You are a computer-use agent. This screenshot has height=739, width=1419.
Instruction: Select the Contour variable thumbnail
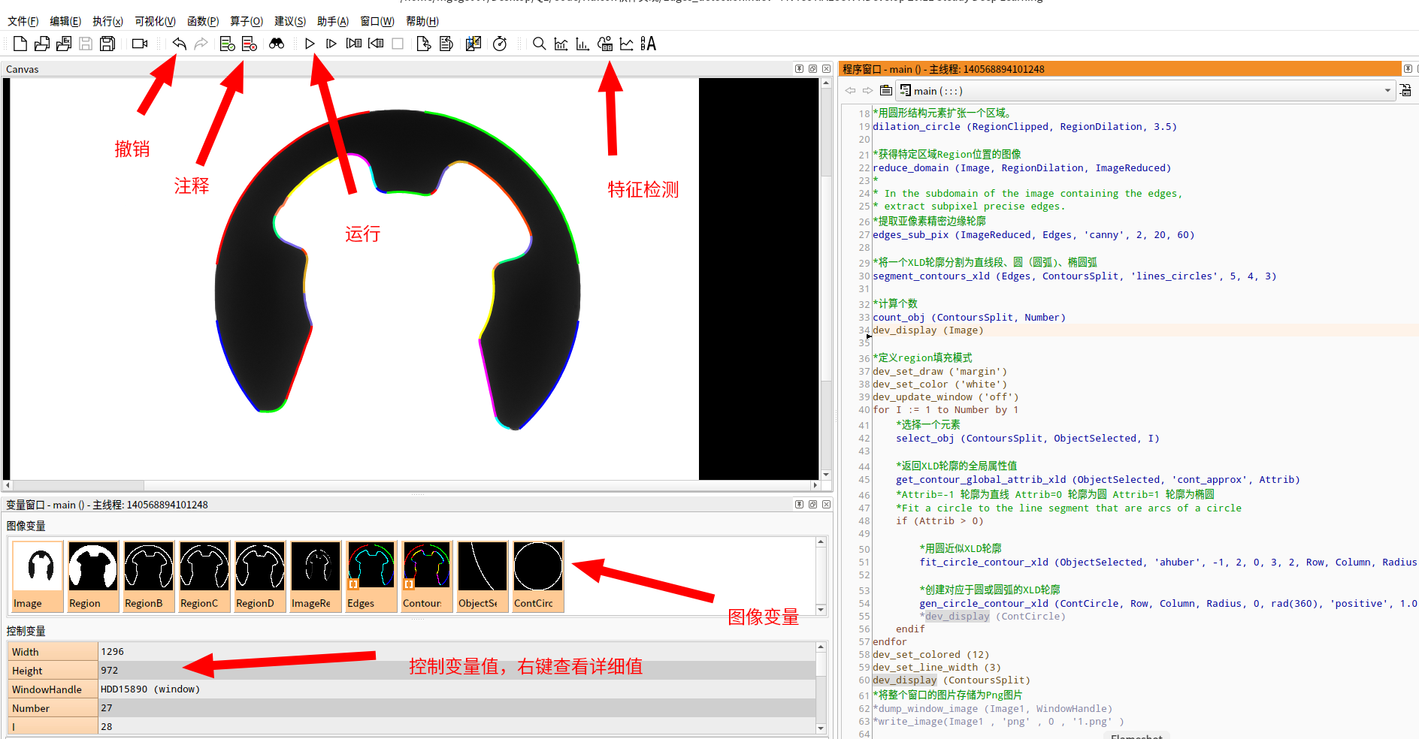[x=427, y=576]
